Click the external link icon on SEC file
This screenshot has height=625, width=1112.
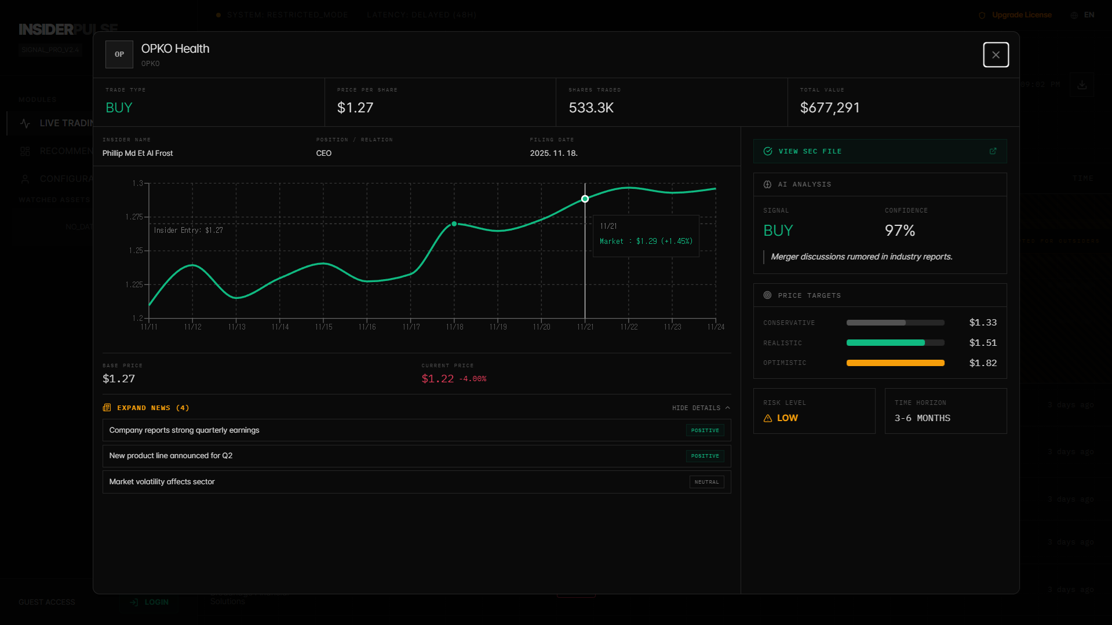click(993, 151)
